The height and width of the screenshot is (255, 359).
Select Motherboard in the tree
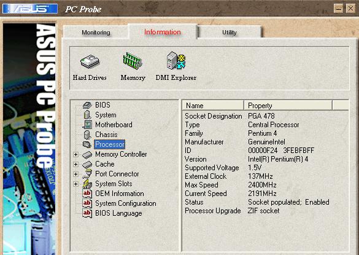(114, 125)
